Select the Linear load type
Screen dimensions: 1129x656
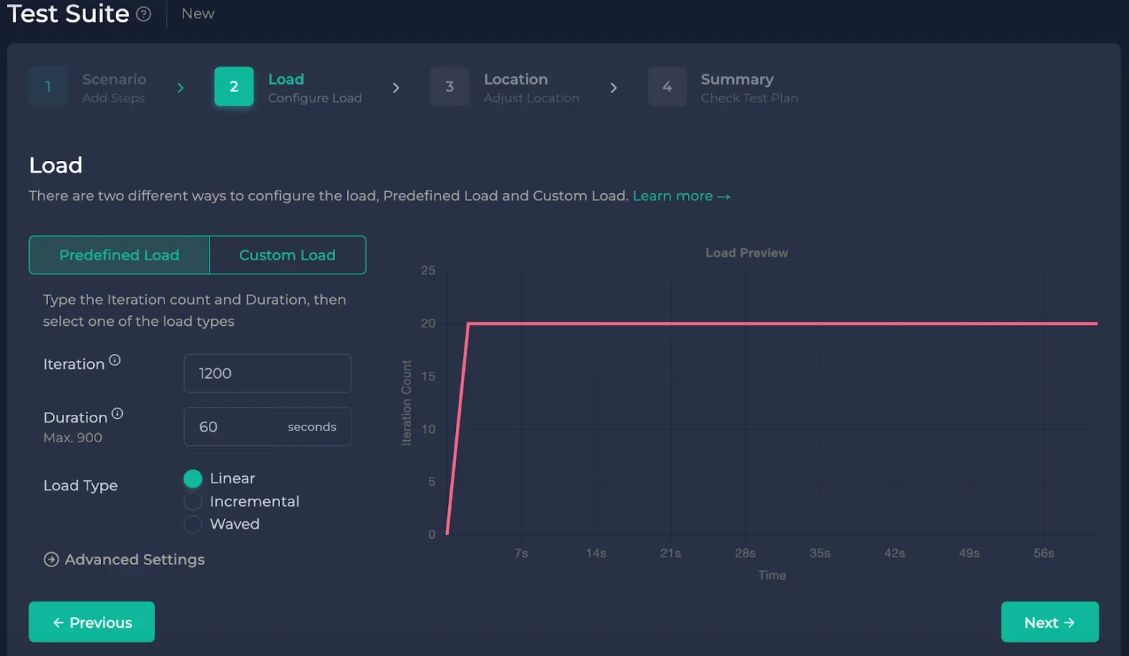(x=193, y=478)
